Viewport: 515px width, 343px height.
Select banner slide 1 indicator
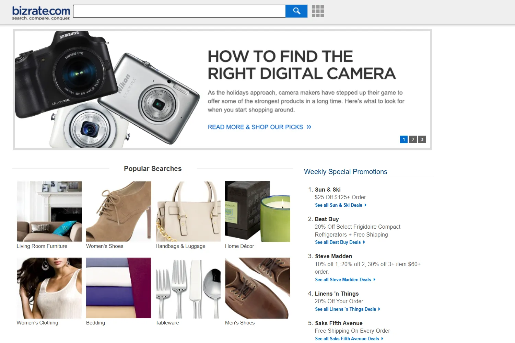click(404, 139)
